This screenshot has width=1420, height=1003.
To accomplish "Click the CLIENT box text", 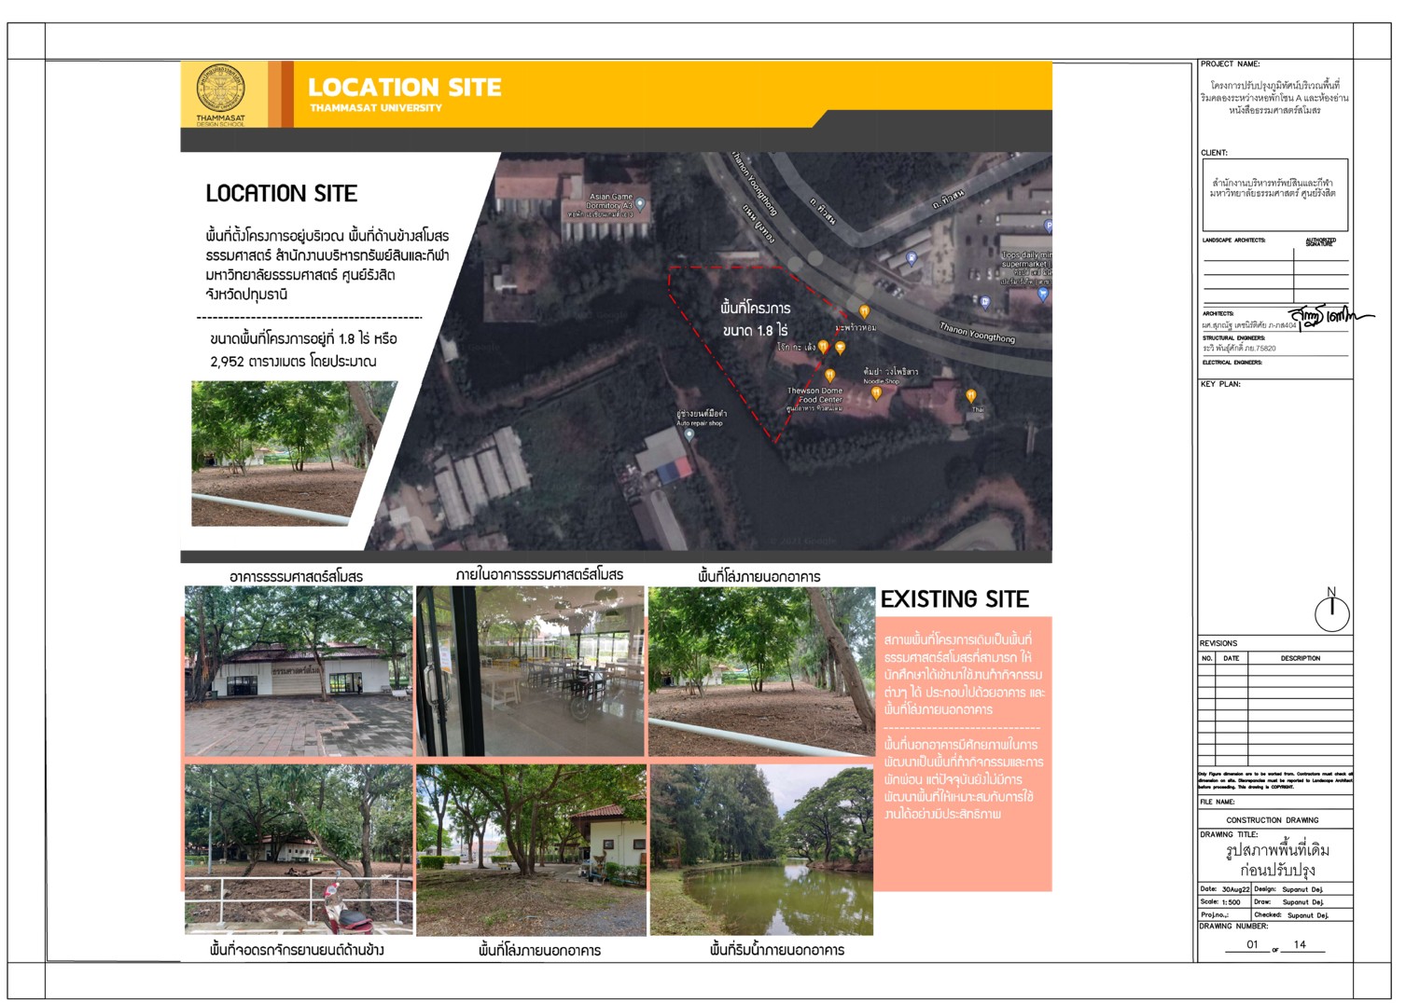I will coord(1274,188).
